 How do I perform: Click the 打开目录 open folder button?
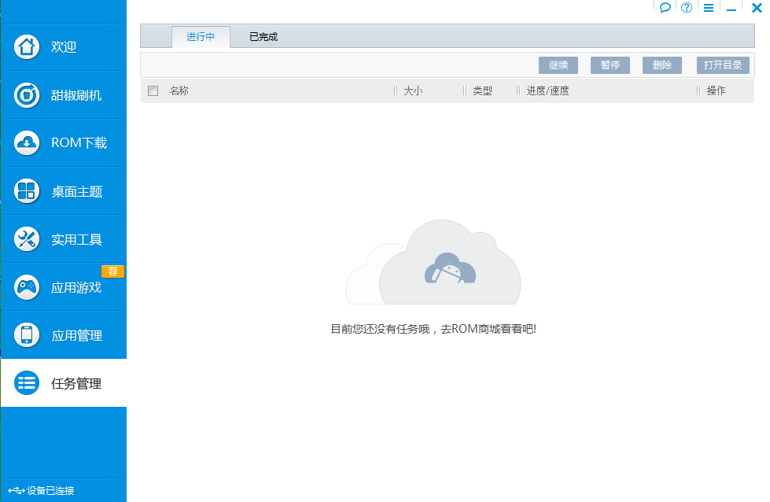click(723, 65)
